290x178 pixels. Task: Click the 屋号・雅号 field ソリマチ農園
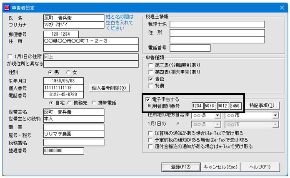74,134
